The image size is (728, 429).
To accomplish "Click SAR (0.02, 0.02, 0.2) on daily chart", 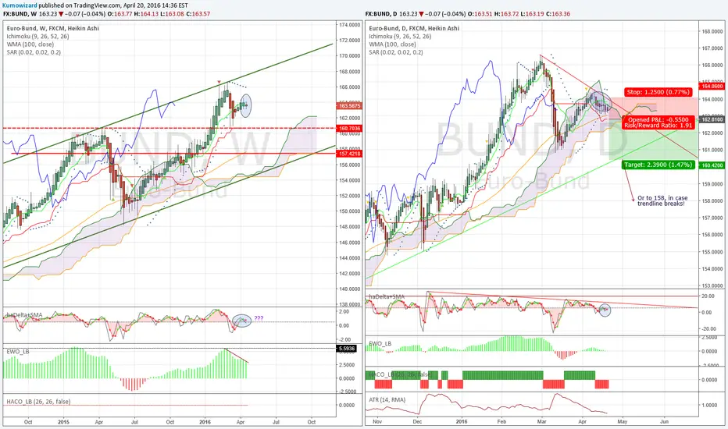I will [395, 52].
